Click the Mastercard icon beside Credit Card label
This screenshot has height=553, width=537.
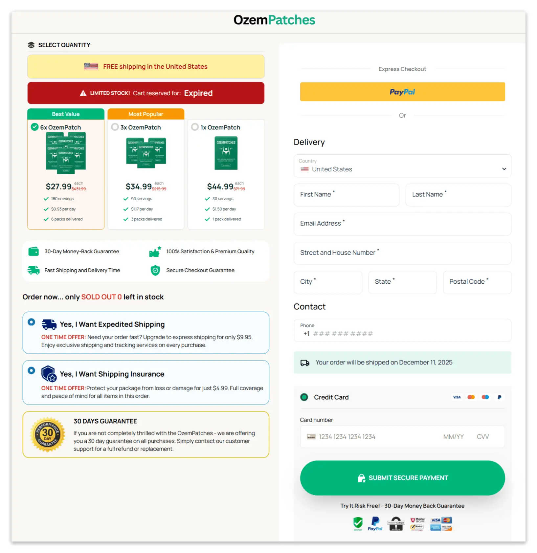pos(471,397)
